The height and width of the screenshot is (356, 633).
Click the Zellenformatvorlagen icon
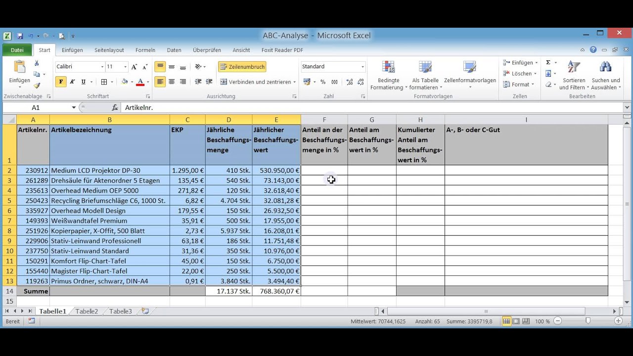[x=470, y=67]
